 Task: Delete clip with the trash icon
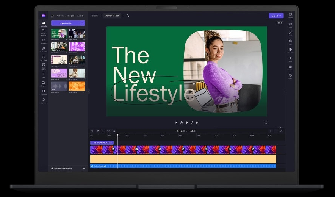point(108,131)
